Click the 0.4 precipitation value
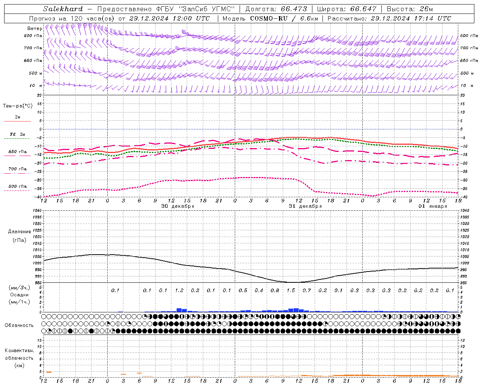 pos(259,290)
